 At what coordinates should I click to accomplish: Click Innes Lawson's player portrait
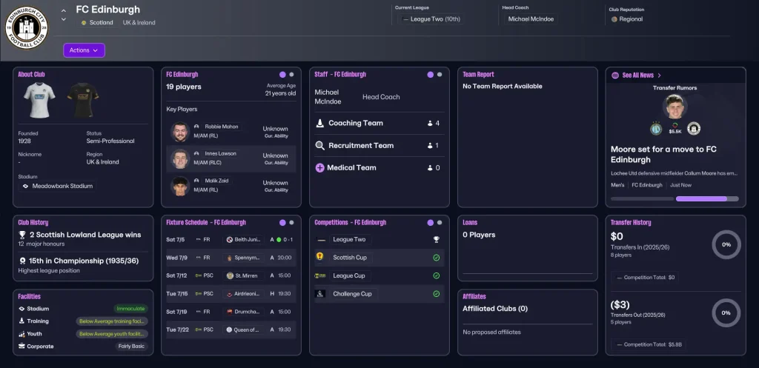180,158
